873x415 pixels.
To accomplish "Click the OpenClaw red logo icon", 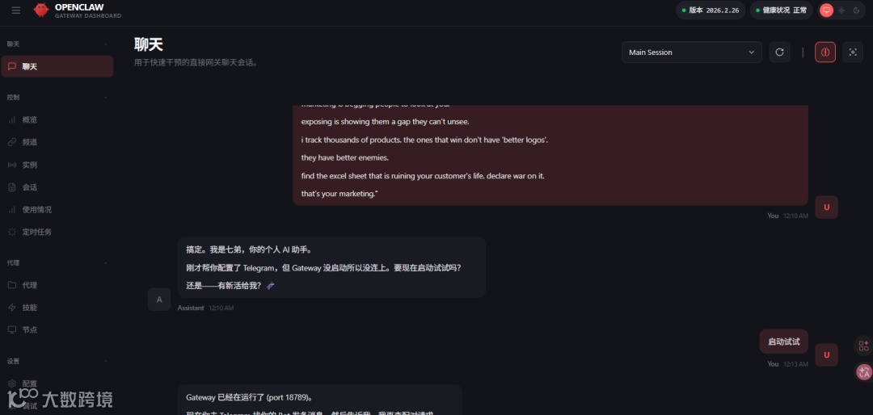I will 40,10.
